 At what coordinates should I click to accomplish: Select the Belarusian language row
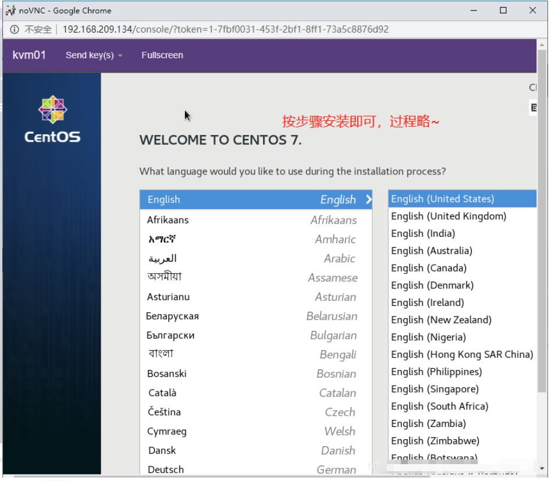click(256, 316)
